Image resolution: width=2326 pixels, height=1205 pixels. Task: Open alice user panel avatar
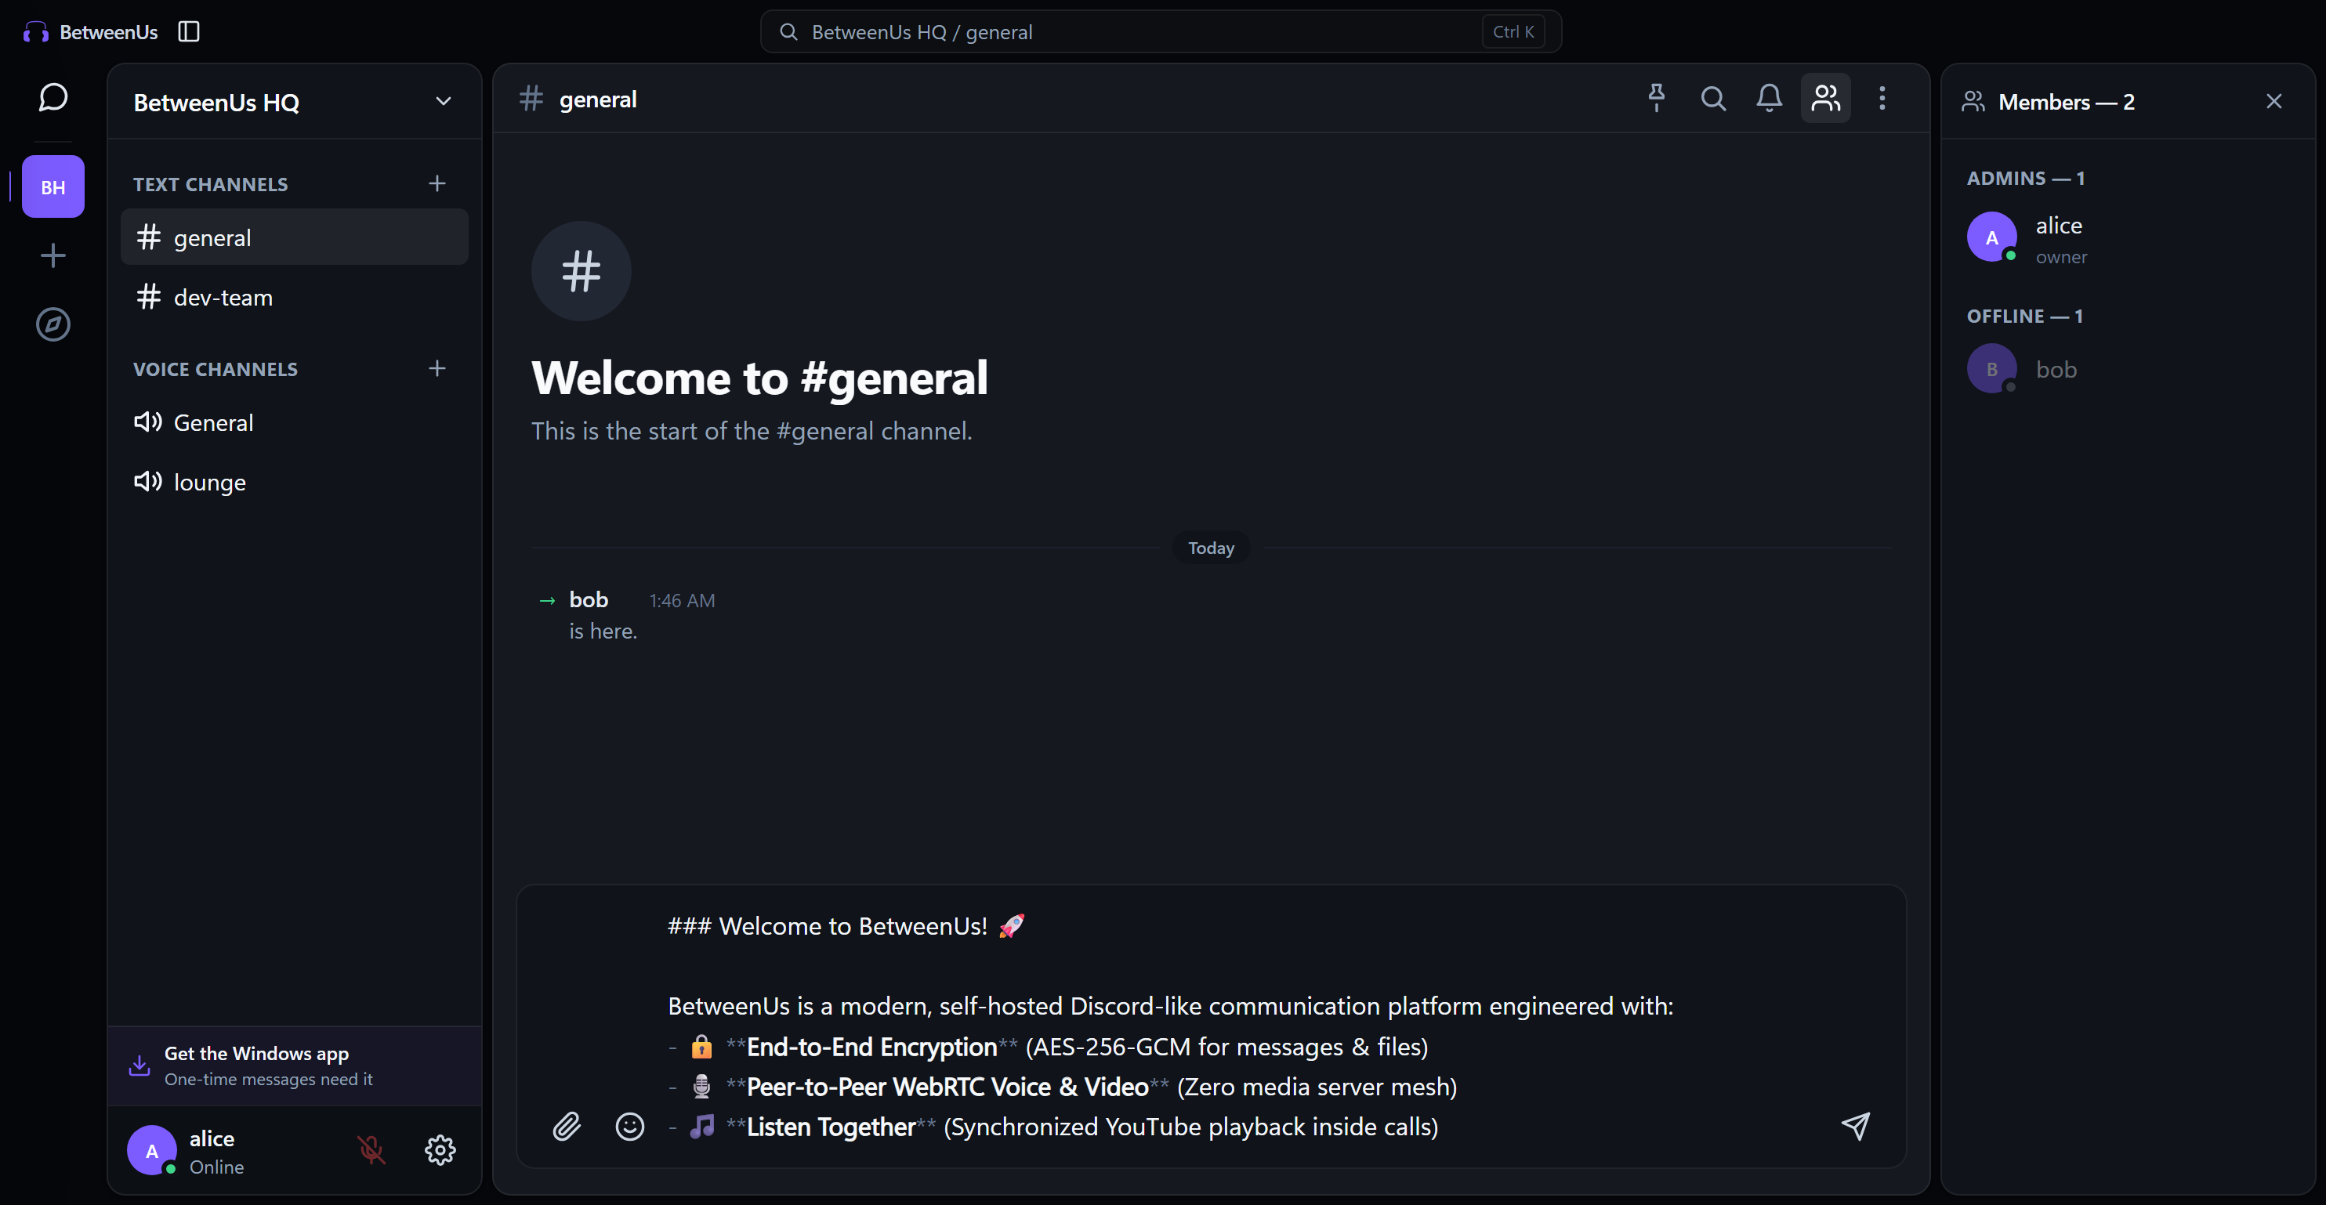(152, 1149)
